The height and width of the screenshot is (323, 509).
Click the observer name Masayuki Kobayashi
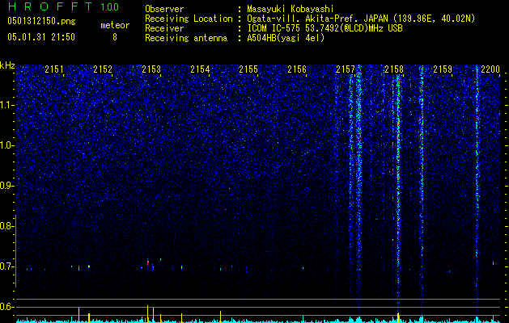(291, 9)
